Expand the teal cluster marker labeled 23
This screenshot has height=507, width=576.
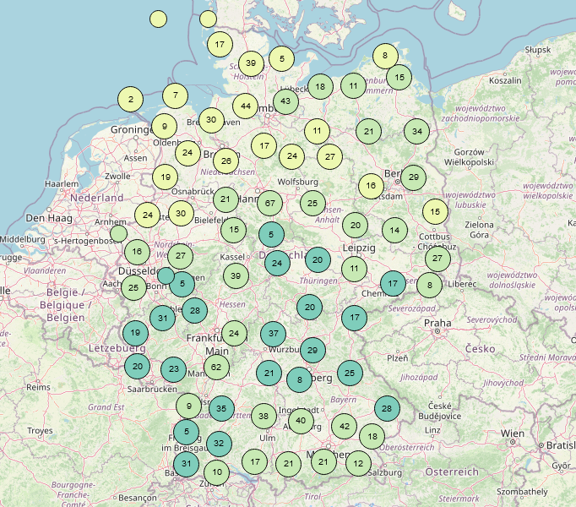point(173,369)
